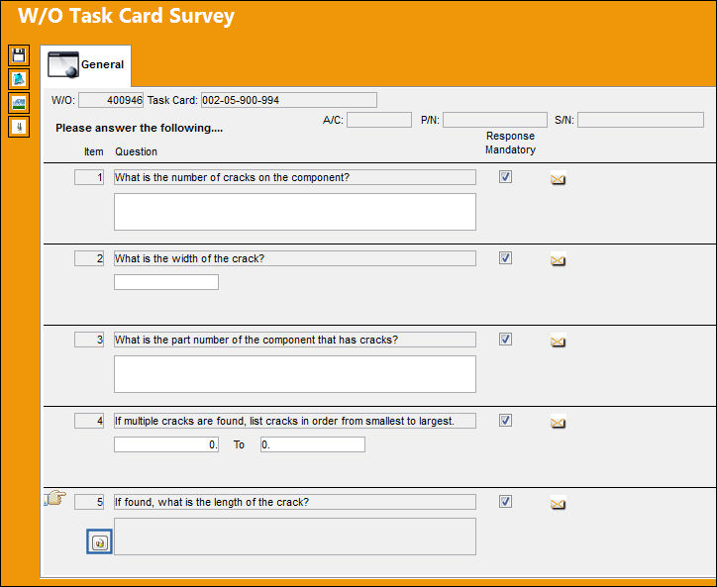The height and width of the screenshot is (587, 717).
Task: Toggle Response Mandatory checkbox for item 5
Action: (x=505, y=502)
